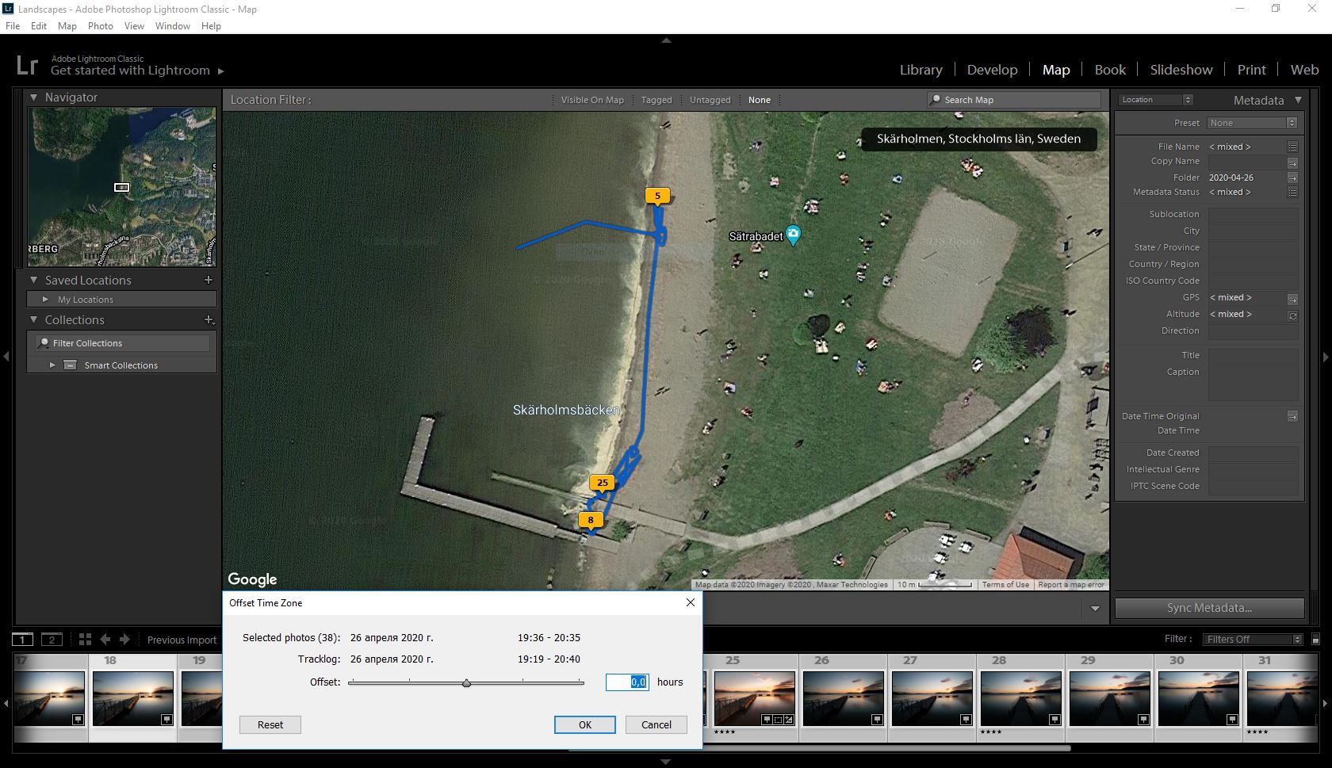Click the map pin marked 8

coord(590,520)
